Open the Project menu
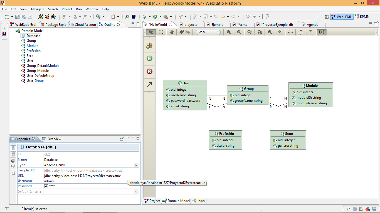This screenshot has width=380, height=213. click(x=67, y=9)
